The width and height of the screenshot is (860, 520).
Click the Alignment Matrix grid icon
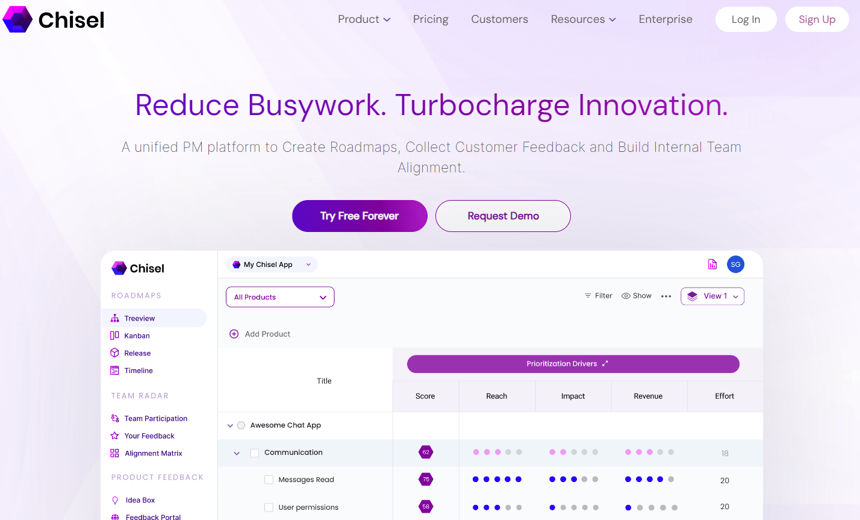114,453
